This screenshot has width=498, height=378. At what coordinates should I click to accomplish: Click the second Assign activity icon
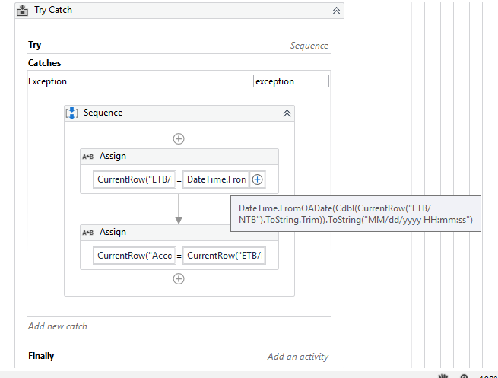coord(87,232)
